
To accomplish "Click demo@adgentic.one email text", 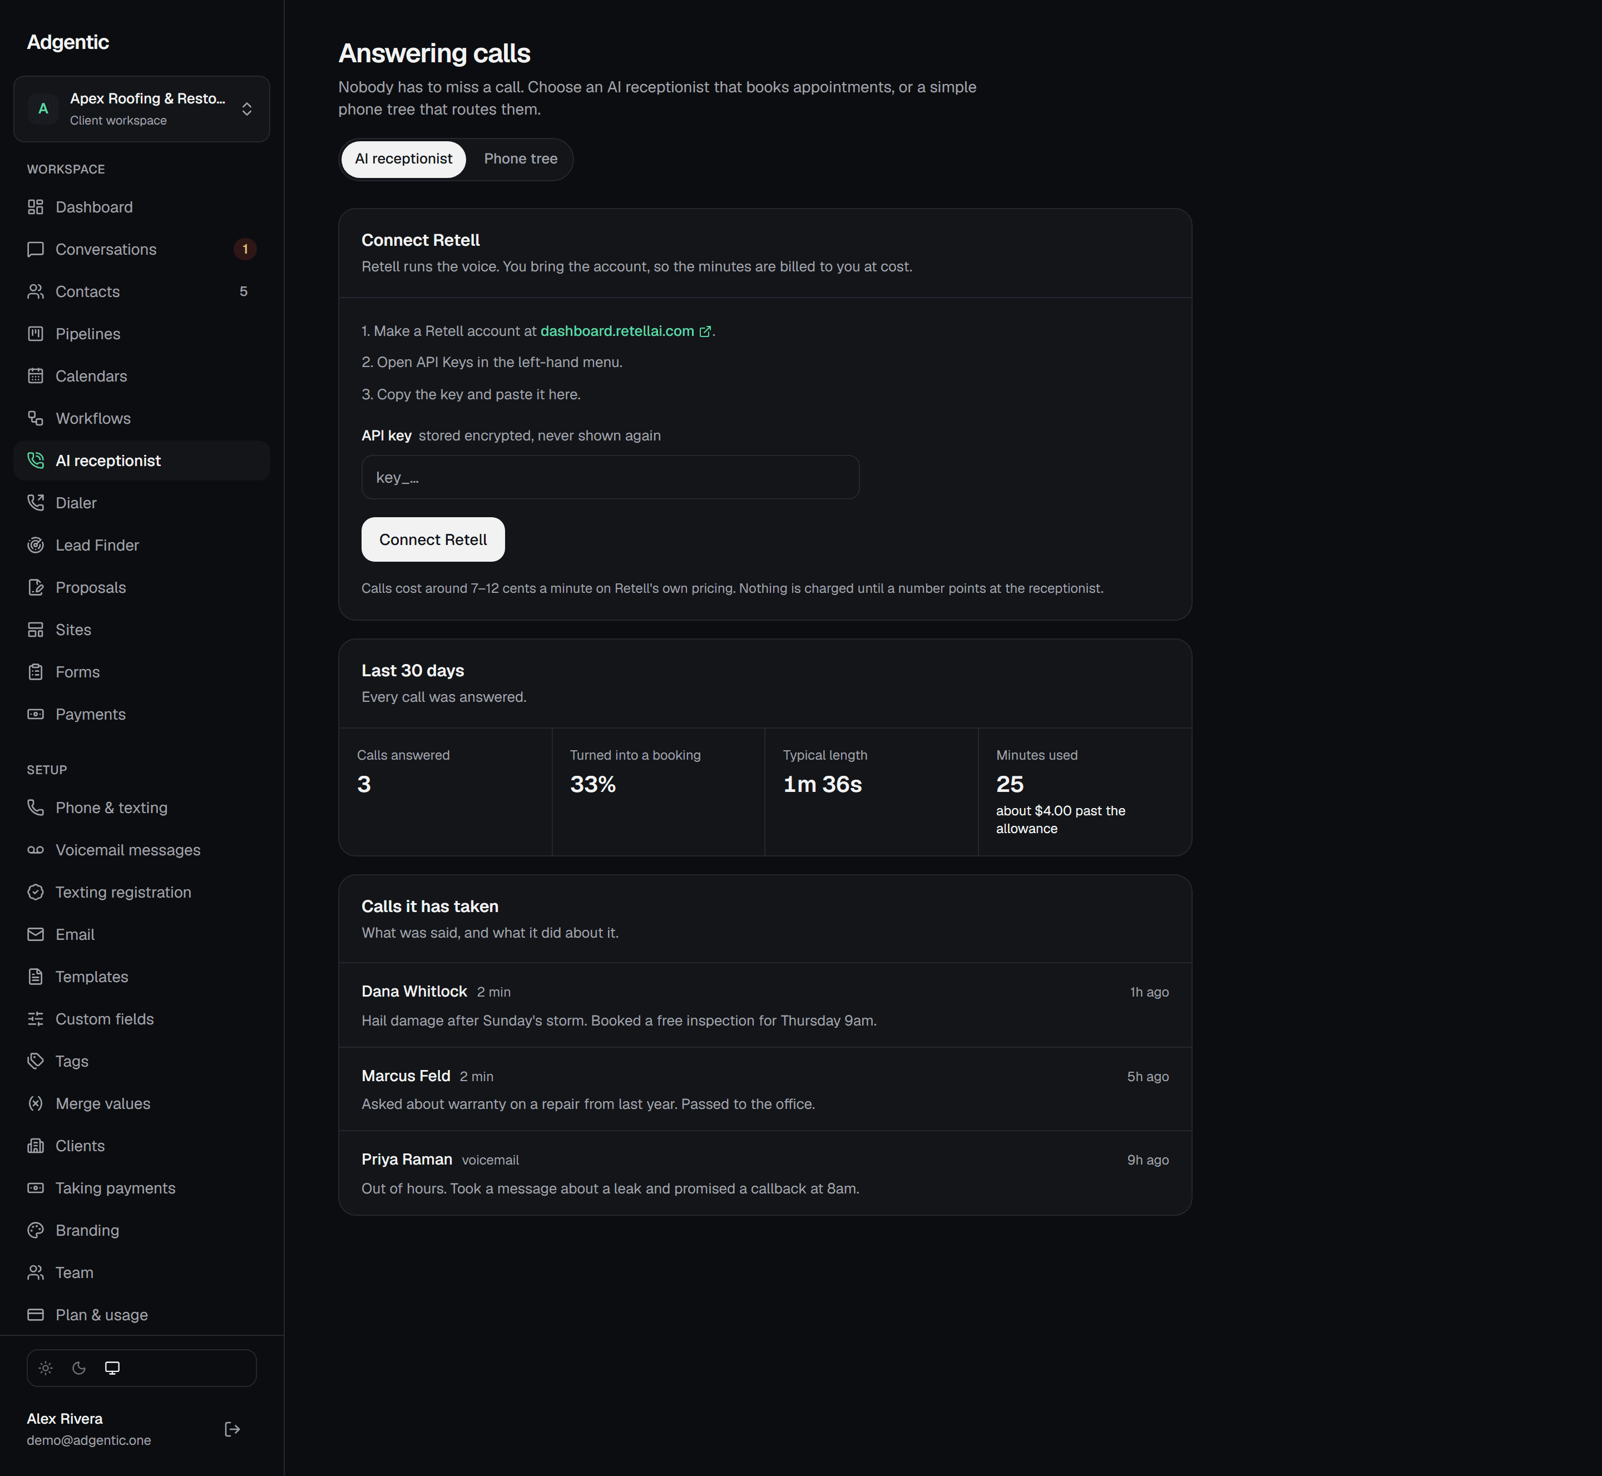I will coord(88,1440).
